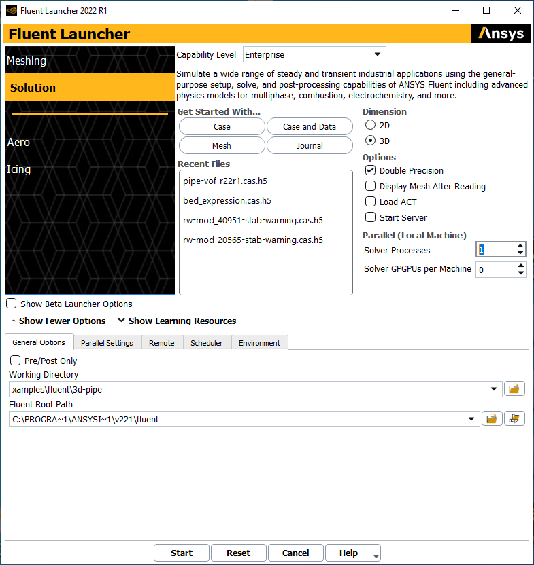Click the Fluent Launcher title bar app icon
The width and height of the screenshot is (534, 565).
(12, 10)
